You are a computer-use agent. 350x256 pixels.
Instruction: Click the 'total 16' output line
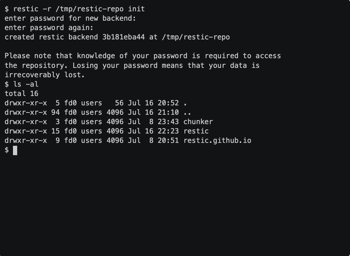[21, 93]
